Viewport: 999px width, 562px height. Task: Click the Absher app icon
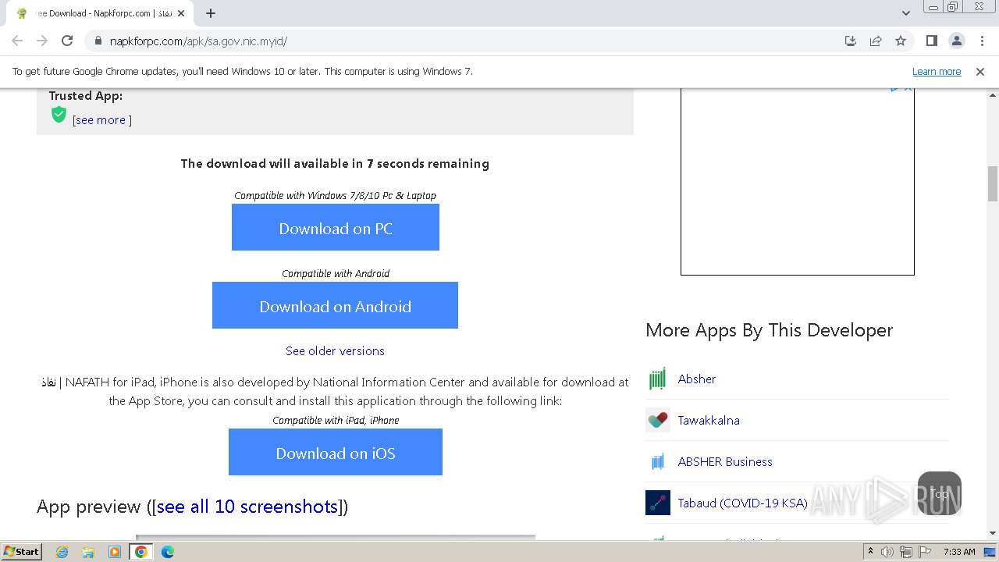(658, 379)
